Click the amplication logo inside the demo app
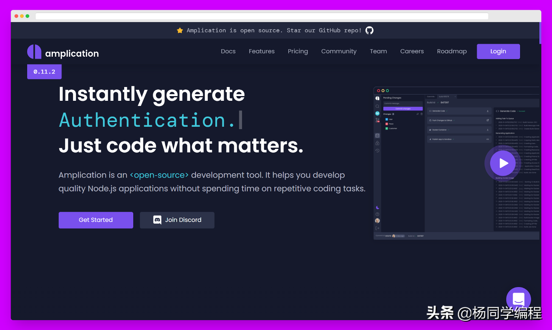The image size is (552, 330). click(x=377, y=98)
